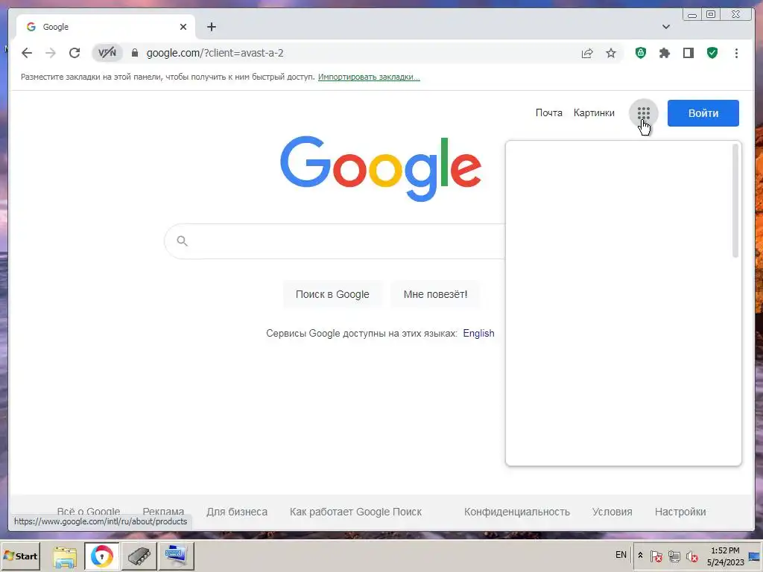Screen dimensions: 763x572
Task: Click the Google apps grid icon
Action: coord(643,113)
